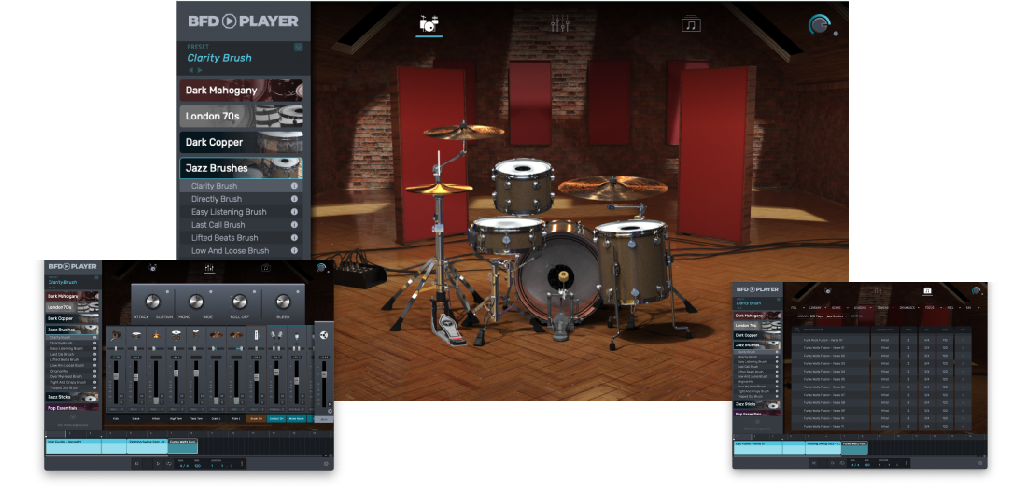Click the master volume knob in main window
Viewport: 1027px width, 492px height.
[819, 25]
